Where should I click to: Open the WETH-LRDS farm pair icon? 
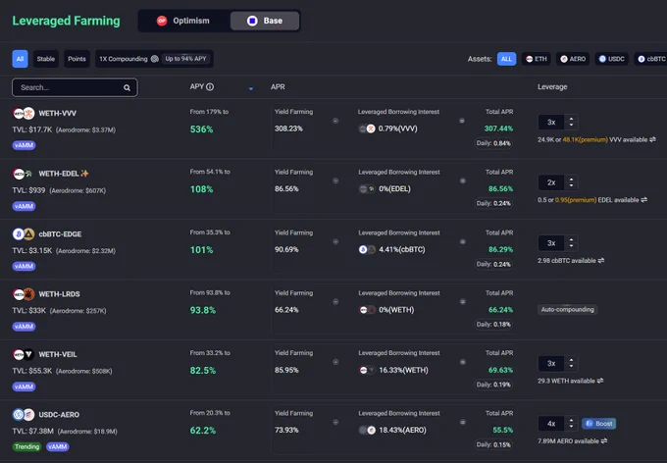[24, 294]
